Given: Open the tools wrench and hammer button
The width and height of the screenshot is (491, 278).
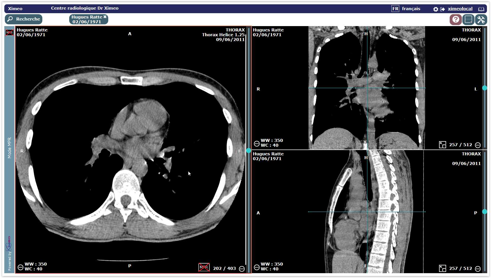Looking at the screenshot, I should [481, 20].
